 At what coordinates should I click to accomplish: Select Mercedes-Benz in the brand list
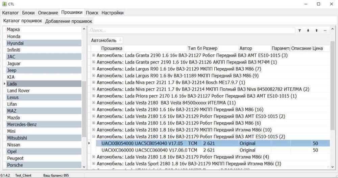pos(22,124)
